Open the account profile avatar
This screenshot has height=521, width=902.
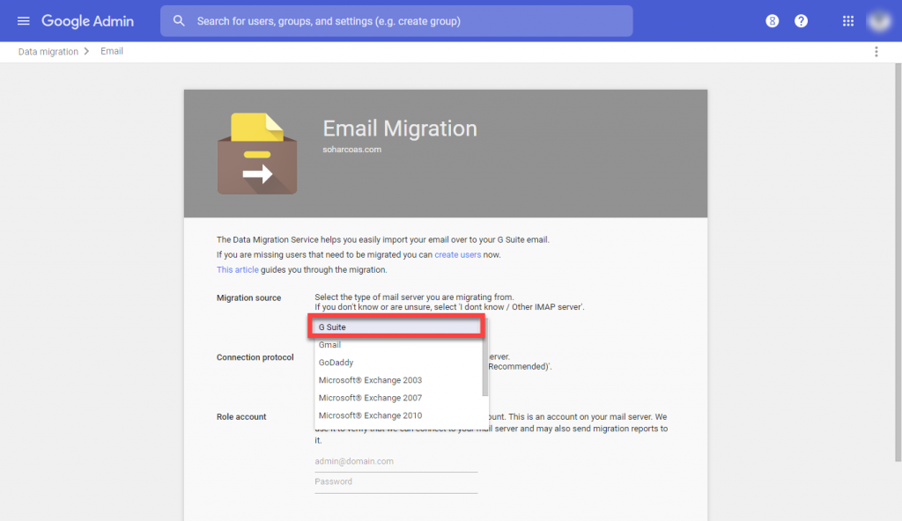[x=879, y=21]
